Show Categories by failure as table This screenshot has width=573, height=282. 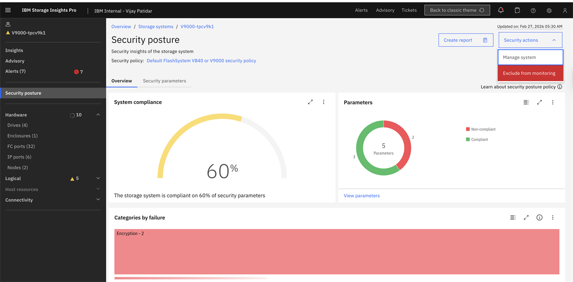click(x=513, y=218)
